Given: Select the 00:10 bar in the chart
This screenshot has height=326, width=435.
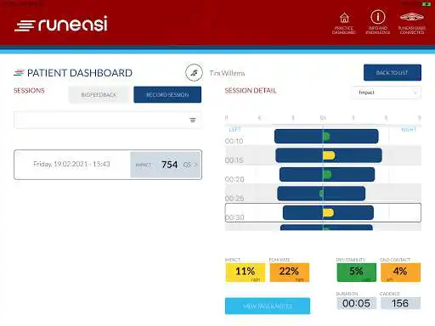Looking at the screenshot, I should pyautogui.click(x=326, y=137).
